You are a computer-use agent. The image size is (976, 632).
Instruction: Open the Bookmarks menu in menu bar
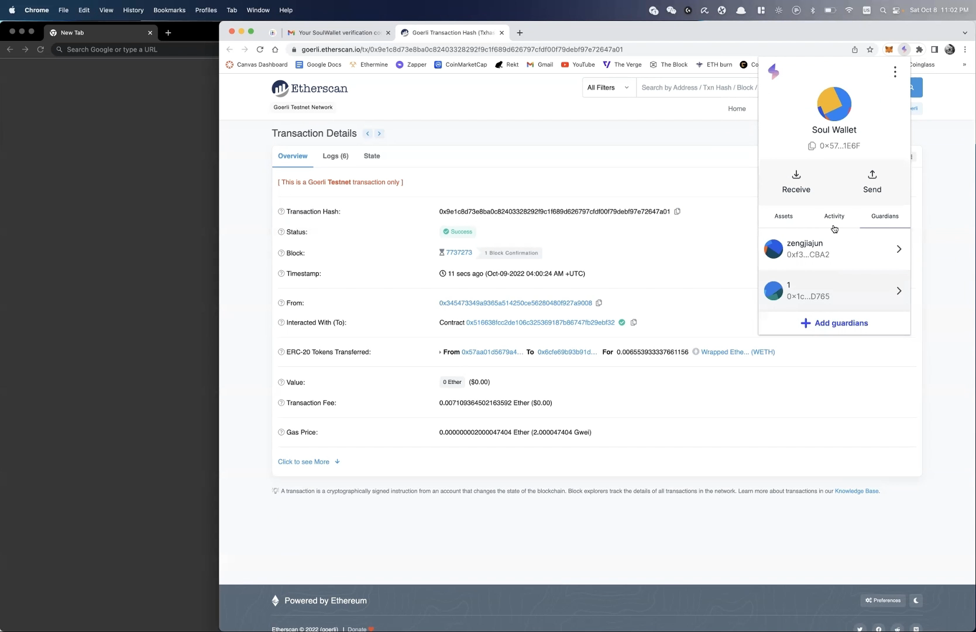[x=169, y=10]
